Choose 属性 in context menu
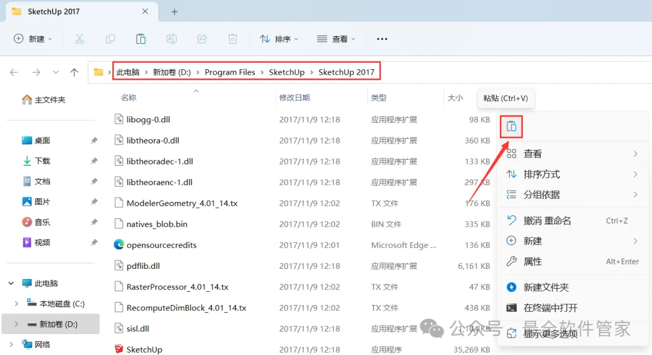Image resolution: width=652 pixels, height=355 pixels. click(572, 262)
